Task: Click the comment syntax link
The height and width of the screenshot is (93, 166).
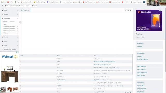Action: tap(140, 47)
